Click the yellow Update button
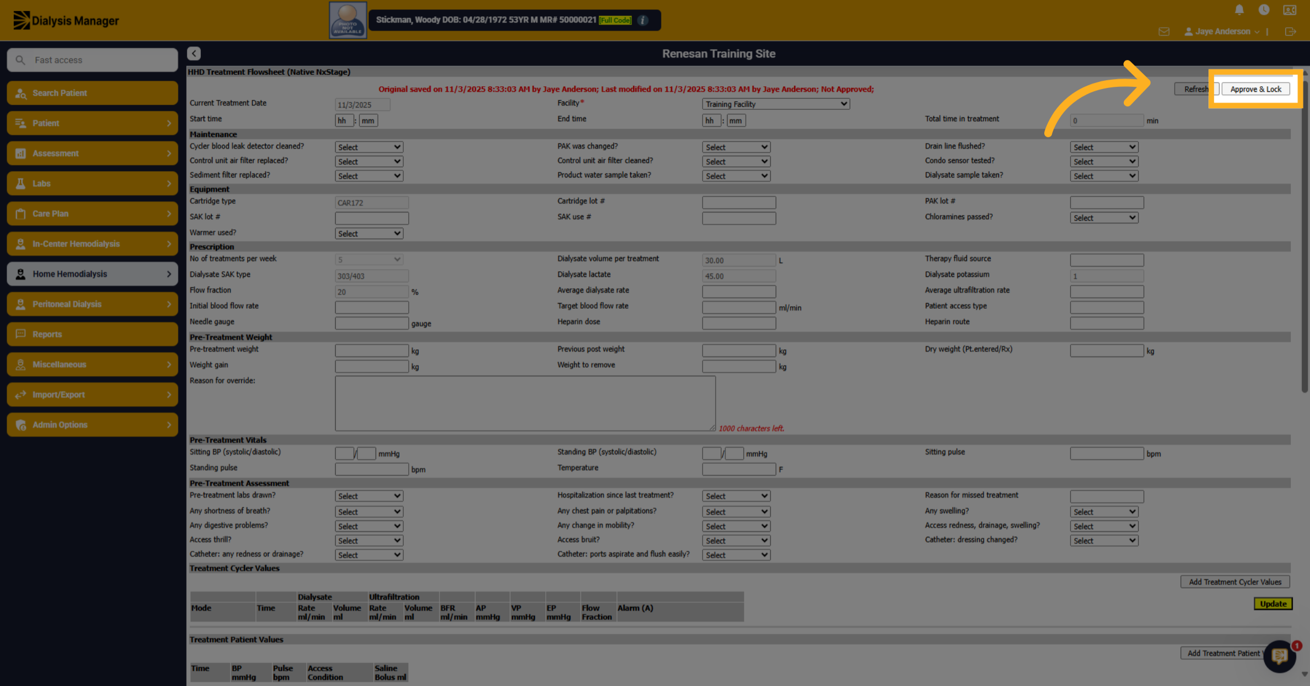Image resolution: width=1310 pixels, height=686 pixels. pyautogui.click(x=1273, y=604)
